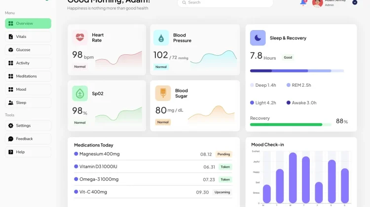
Task: Click the Token tag for Omega-3
Action: [x=225, y=180]
